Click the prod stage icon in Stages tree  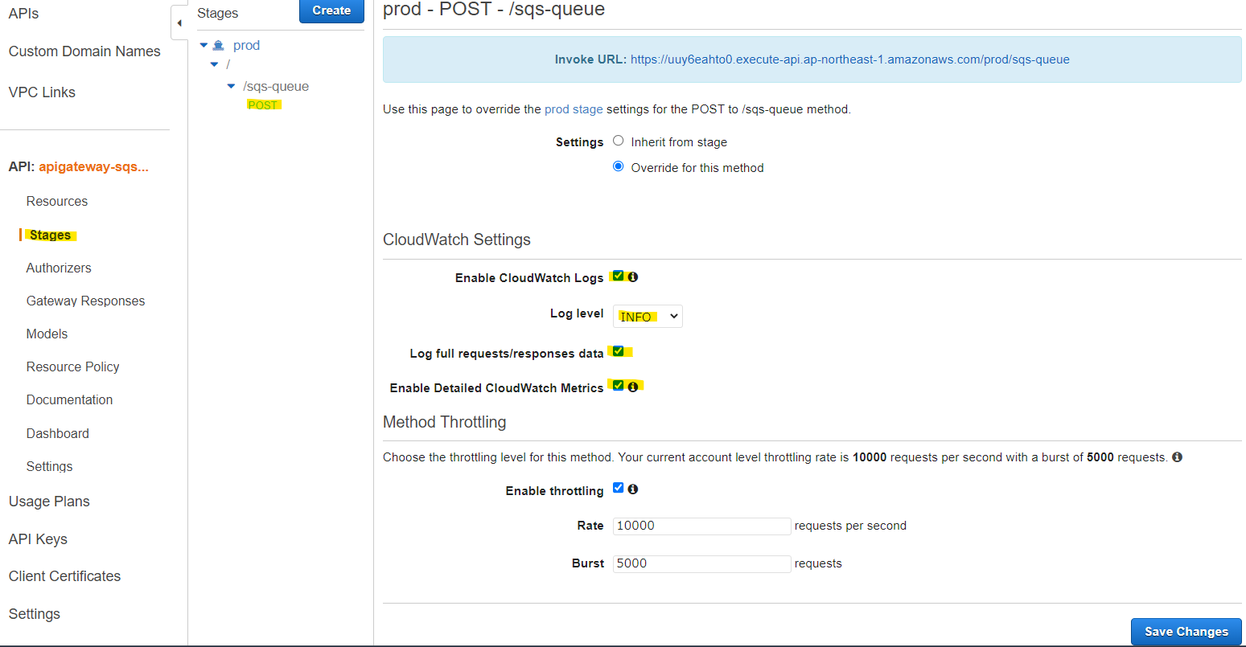[x=217, y=45]
